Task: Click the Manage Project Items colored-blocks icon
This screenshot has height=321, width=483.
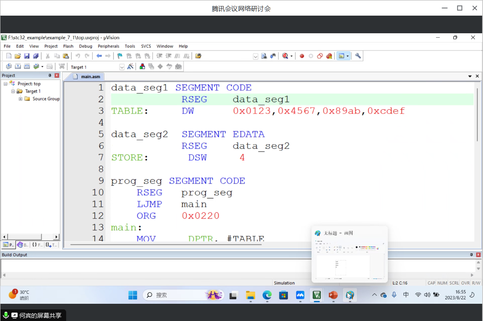Action: click(x=142, y=67)
